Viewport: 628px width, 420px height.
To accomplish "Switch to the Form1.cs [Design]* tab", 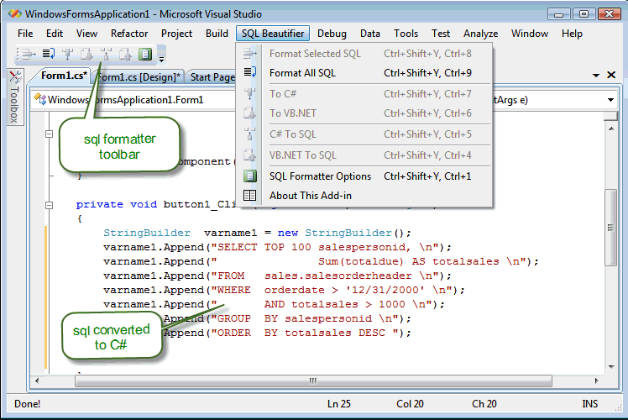I will 139,77.
